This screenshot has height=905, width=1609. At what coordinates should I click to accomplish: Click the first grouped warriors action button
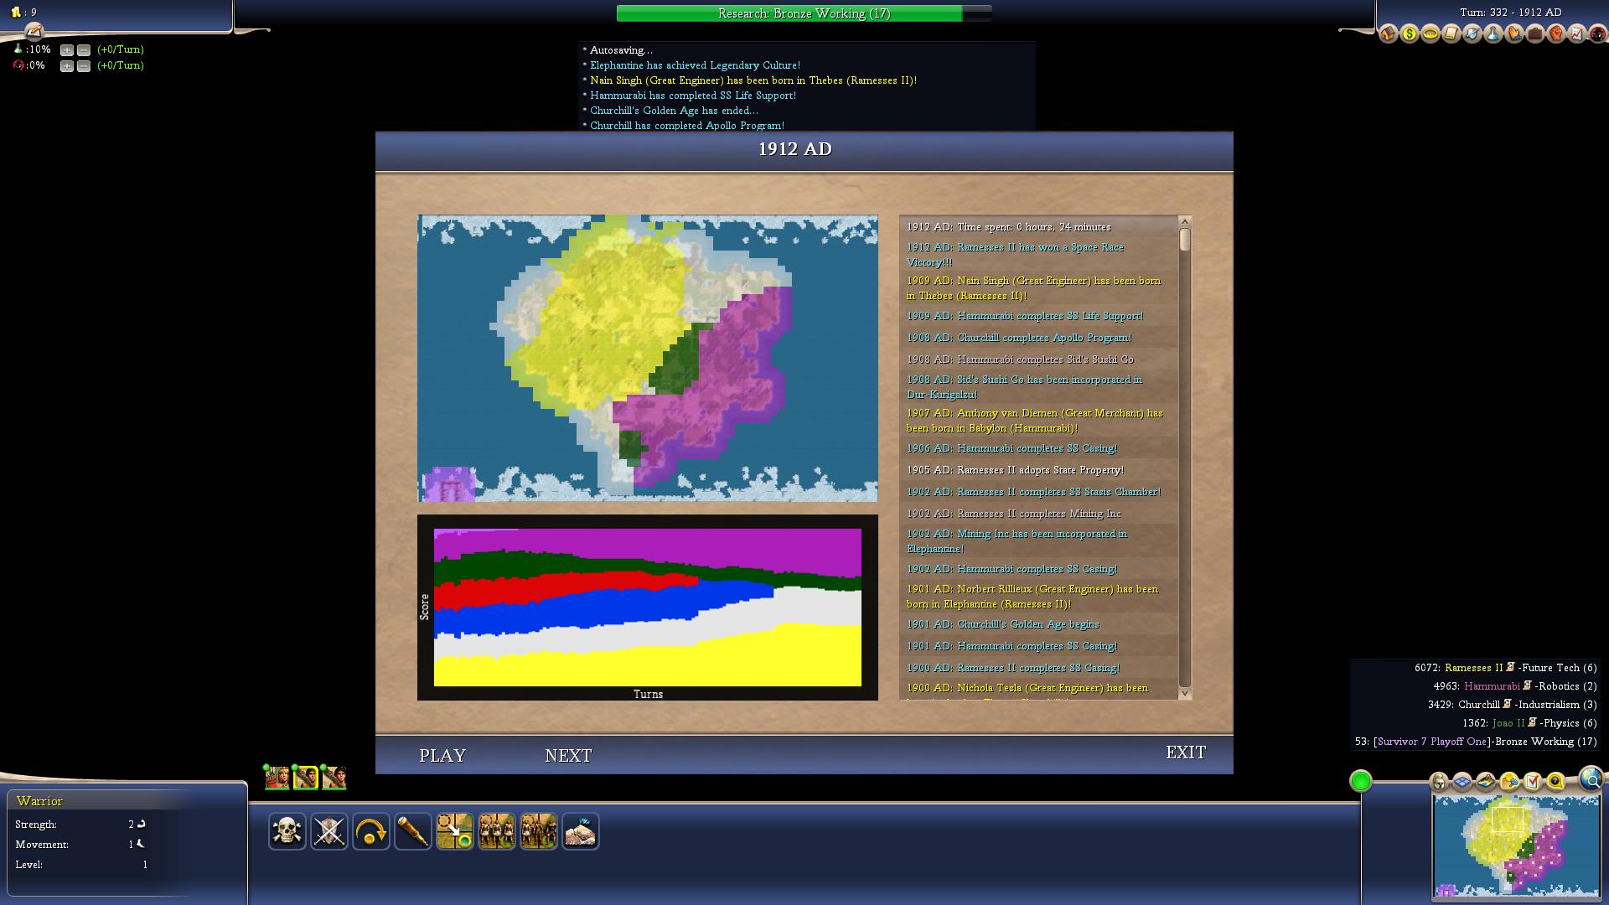coord(497,831)
